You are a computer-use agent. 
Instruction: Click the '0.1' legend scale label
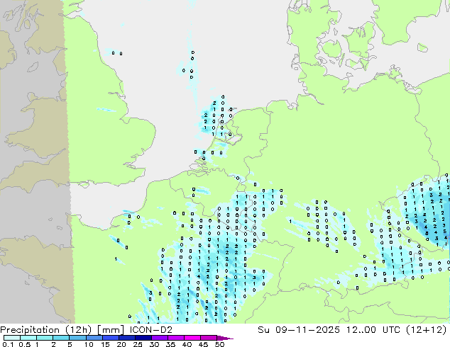[7, 344]
